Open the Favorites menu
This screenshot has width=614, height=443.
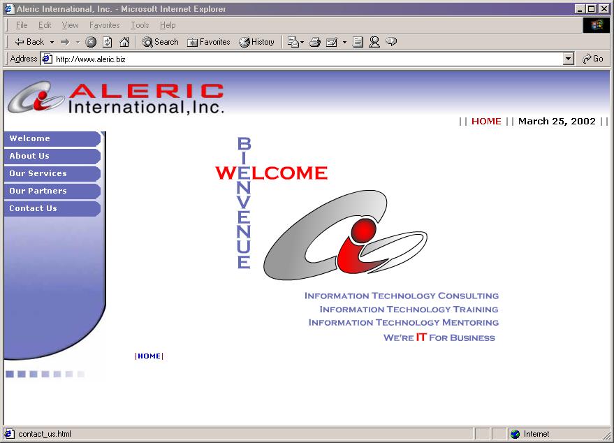tap(105, 25)
